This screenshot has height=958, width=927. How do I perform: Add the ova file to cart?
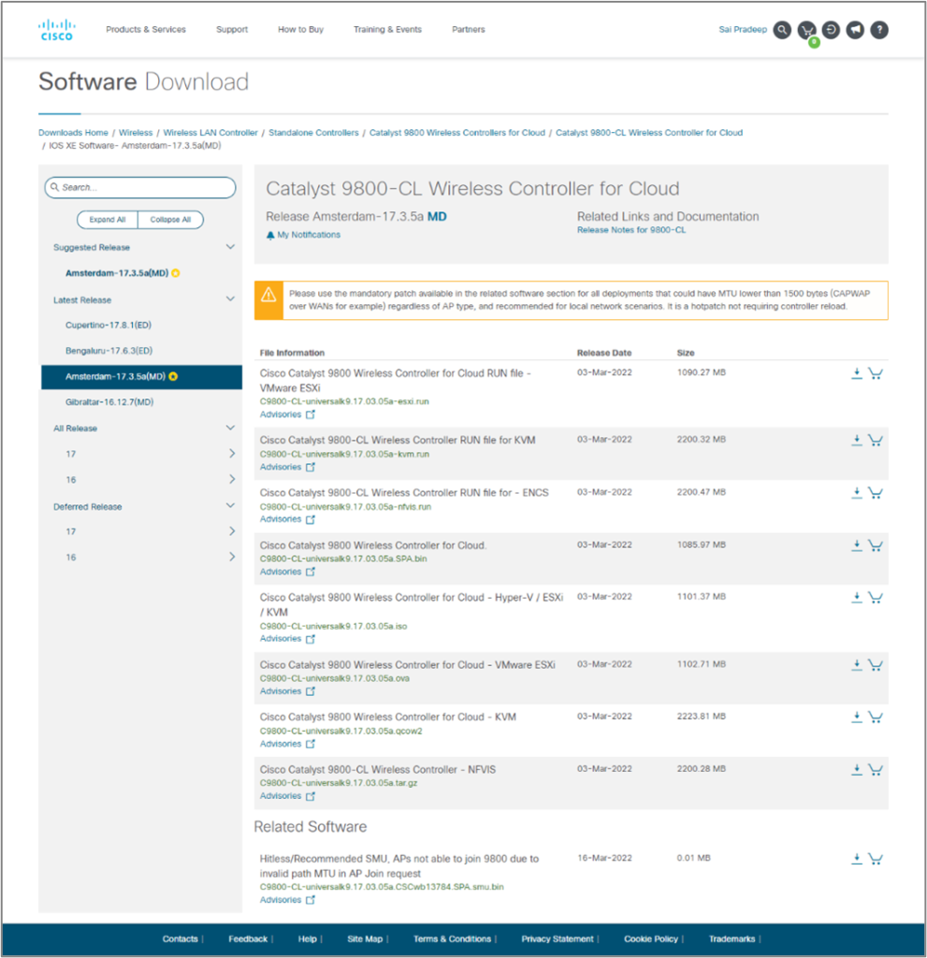[x=876, y=665]
